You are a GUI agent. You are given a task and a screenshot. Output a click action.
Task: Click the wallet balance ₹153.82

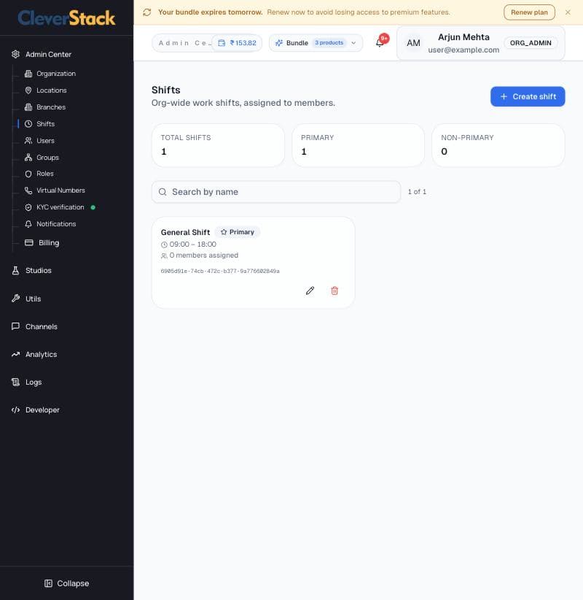coord(238,43)
